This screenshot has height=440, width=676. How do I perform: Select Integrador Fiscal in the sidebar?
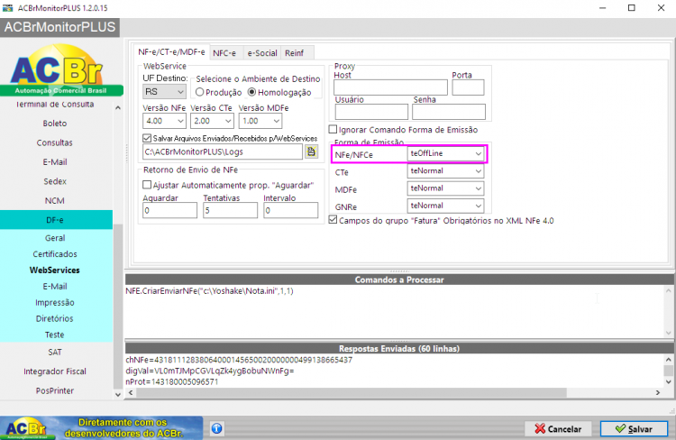tap(55, 371)
